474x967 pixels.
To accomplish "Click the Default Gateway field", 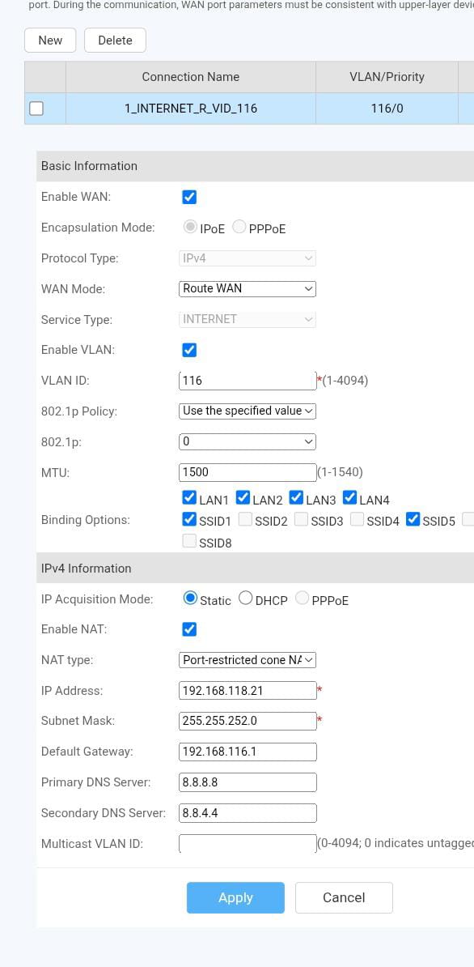I will [x=248, y=752].
